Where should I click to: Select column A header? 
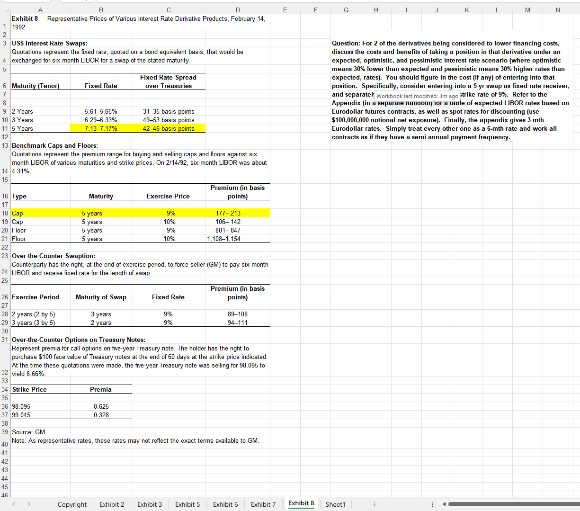click(40, 10)
